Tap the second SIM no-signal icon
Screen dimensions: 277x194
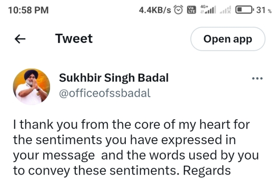pos(225,10)
